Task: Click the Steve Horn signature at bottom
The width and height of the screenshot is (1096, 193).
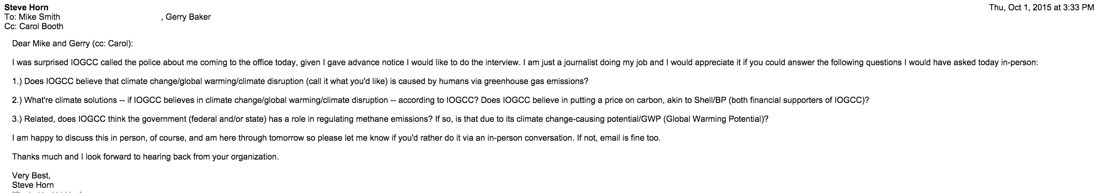Action: click(33, 185)
